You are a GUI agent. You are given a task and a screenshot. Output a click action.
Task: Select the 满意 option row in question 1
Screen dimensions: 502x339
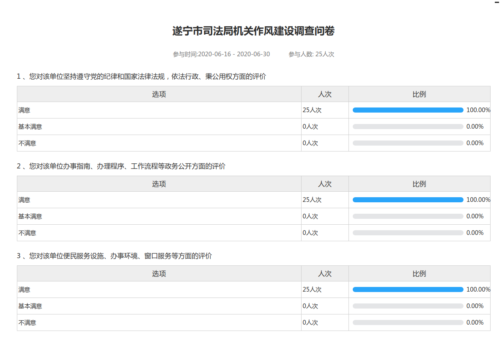tap(25, 110)
